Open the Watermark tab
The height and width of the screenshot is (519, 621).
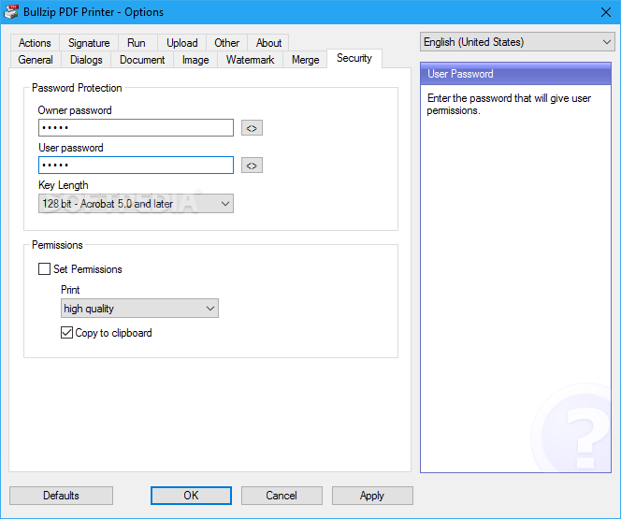(250, 60)
